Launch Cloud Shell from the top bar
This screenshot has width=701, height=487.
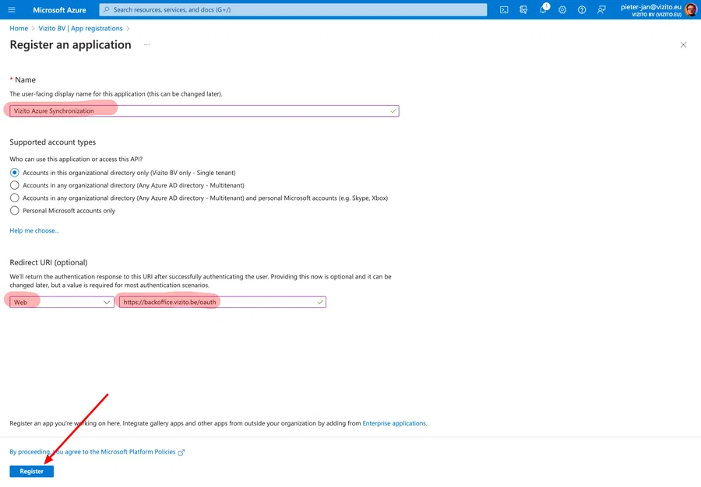pyautogui.click(x=504, y=9)
